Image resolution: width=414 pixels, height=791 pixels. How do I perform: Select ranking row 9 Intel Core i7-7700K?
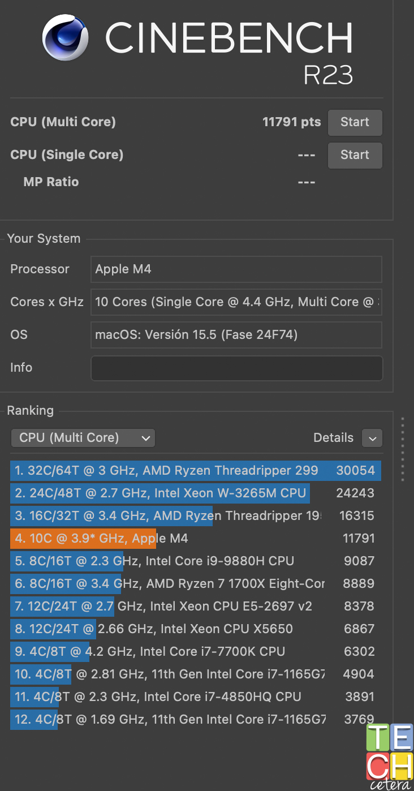(x=196, y=652)
